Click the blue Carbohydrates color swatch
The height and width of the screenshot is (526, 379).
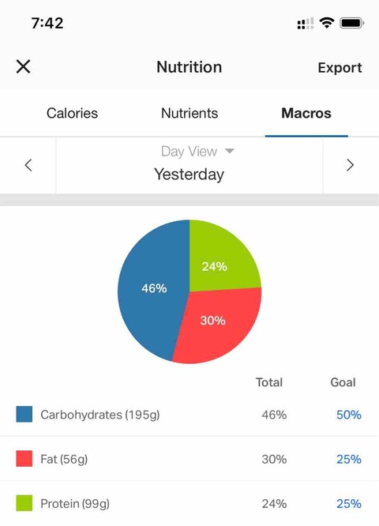[x=24, y=414]
